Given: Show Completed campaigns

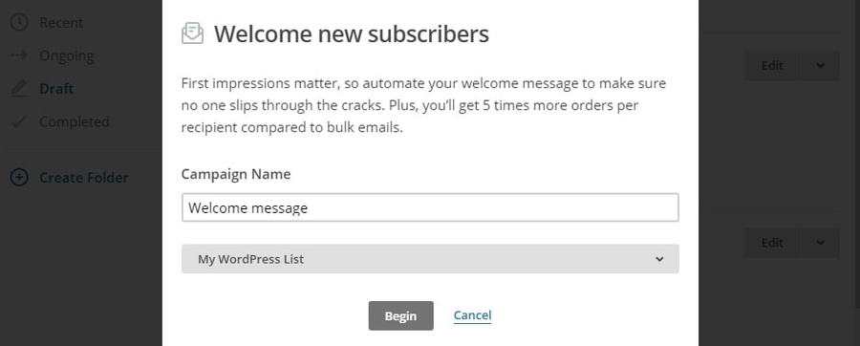Looking at the screenshot, I should click(x=74, y=121).
